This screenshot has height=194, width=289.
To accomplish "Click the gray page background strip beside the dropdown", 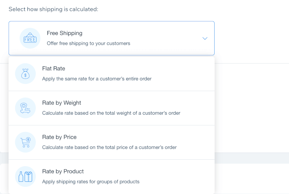I will coord(252,158).
